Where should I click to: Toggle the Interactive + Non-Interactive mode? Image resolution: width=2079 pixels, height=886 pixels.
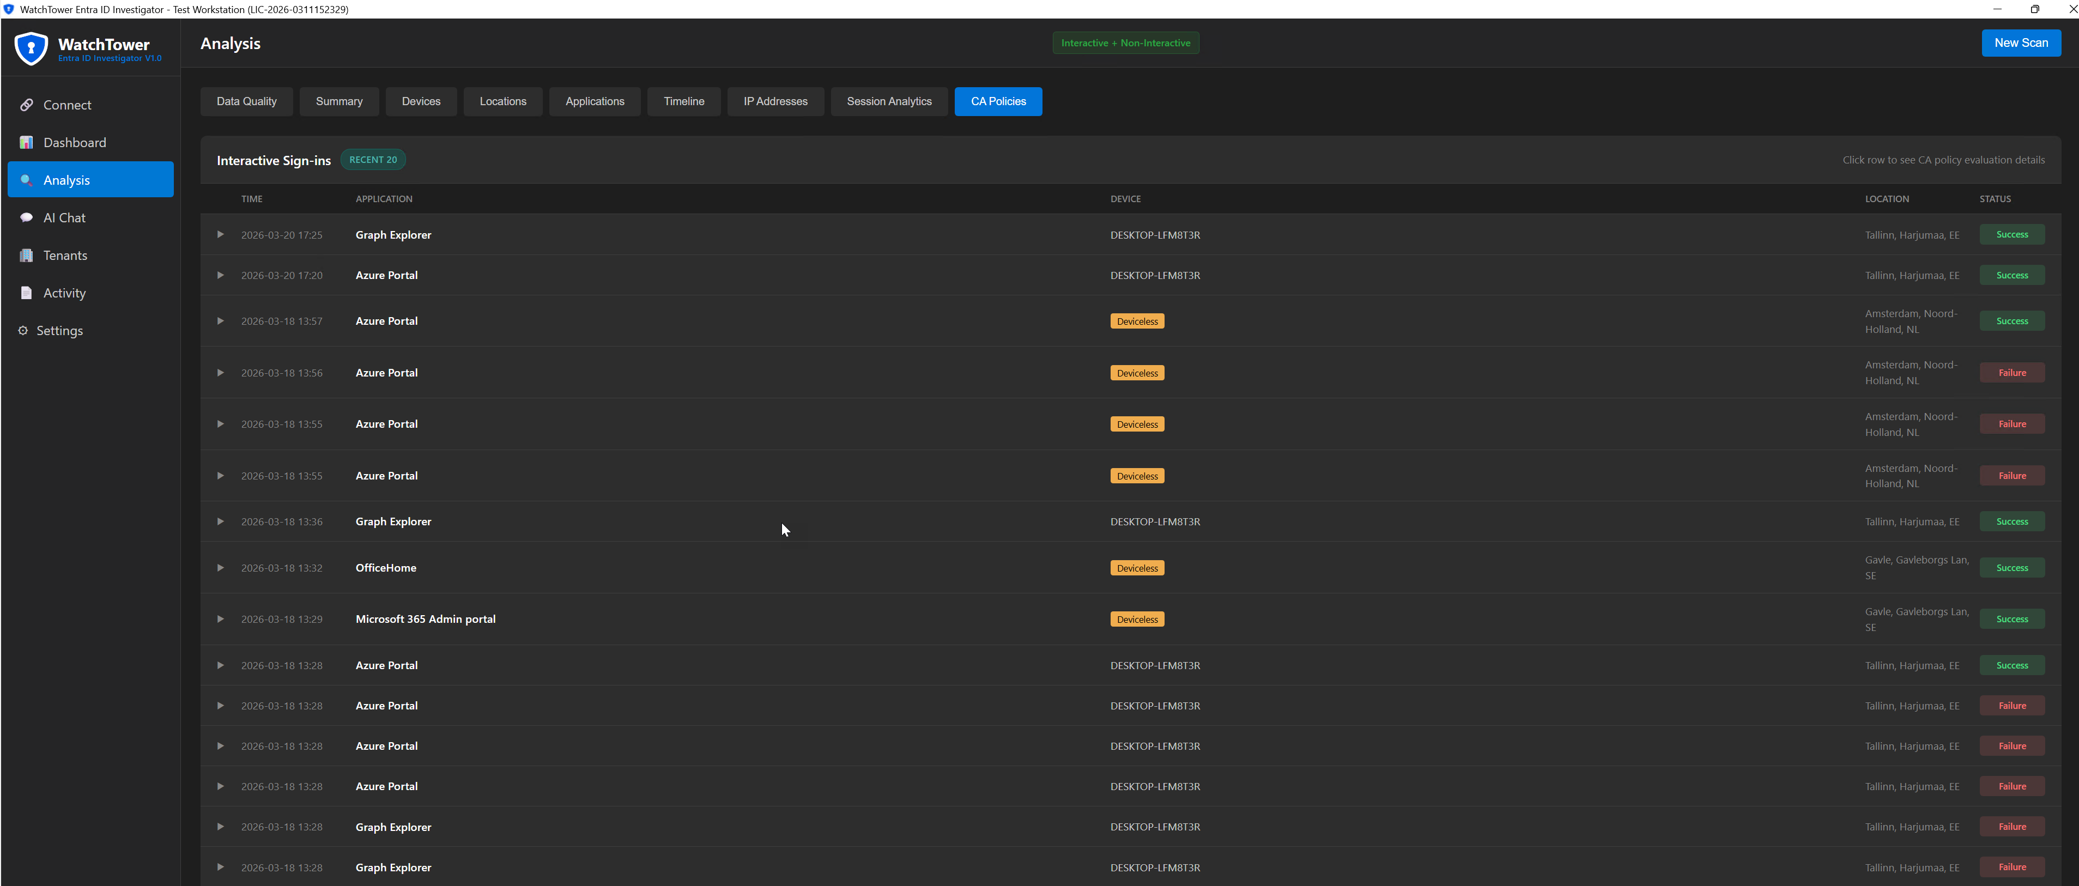pyautogui.click(x=1125, y=42)
